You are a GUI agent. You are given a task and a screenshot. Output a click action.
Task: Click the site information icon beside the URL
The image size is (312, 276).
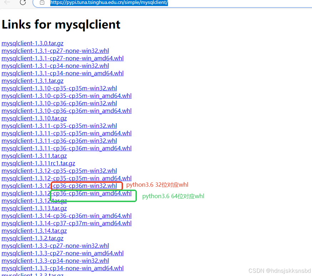coord(42,3)
